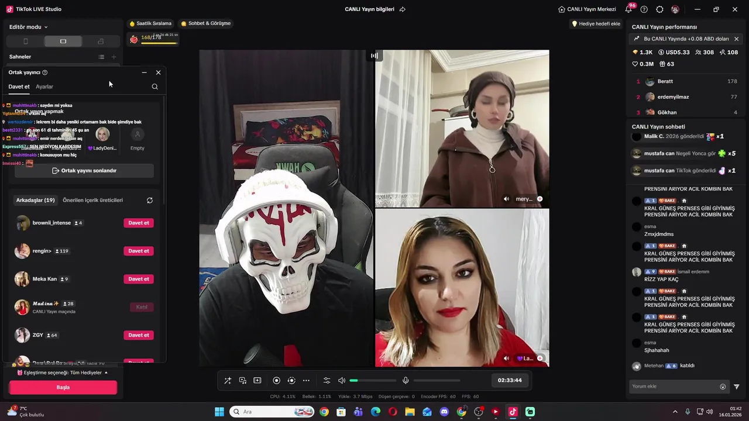Click the plus icon beside mery's name

coord(540,199)
